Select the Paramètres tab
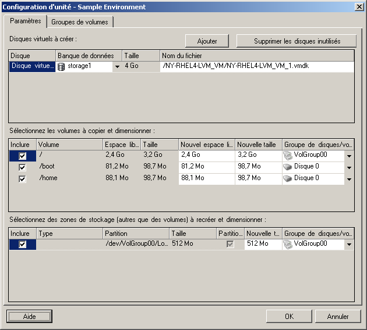Viewport: 367px width, 330px height. [x=26, y=21]
